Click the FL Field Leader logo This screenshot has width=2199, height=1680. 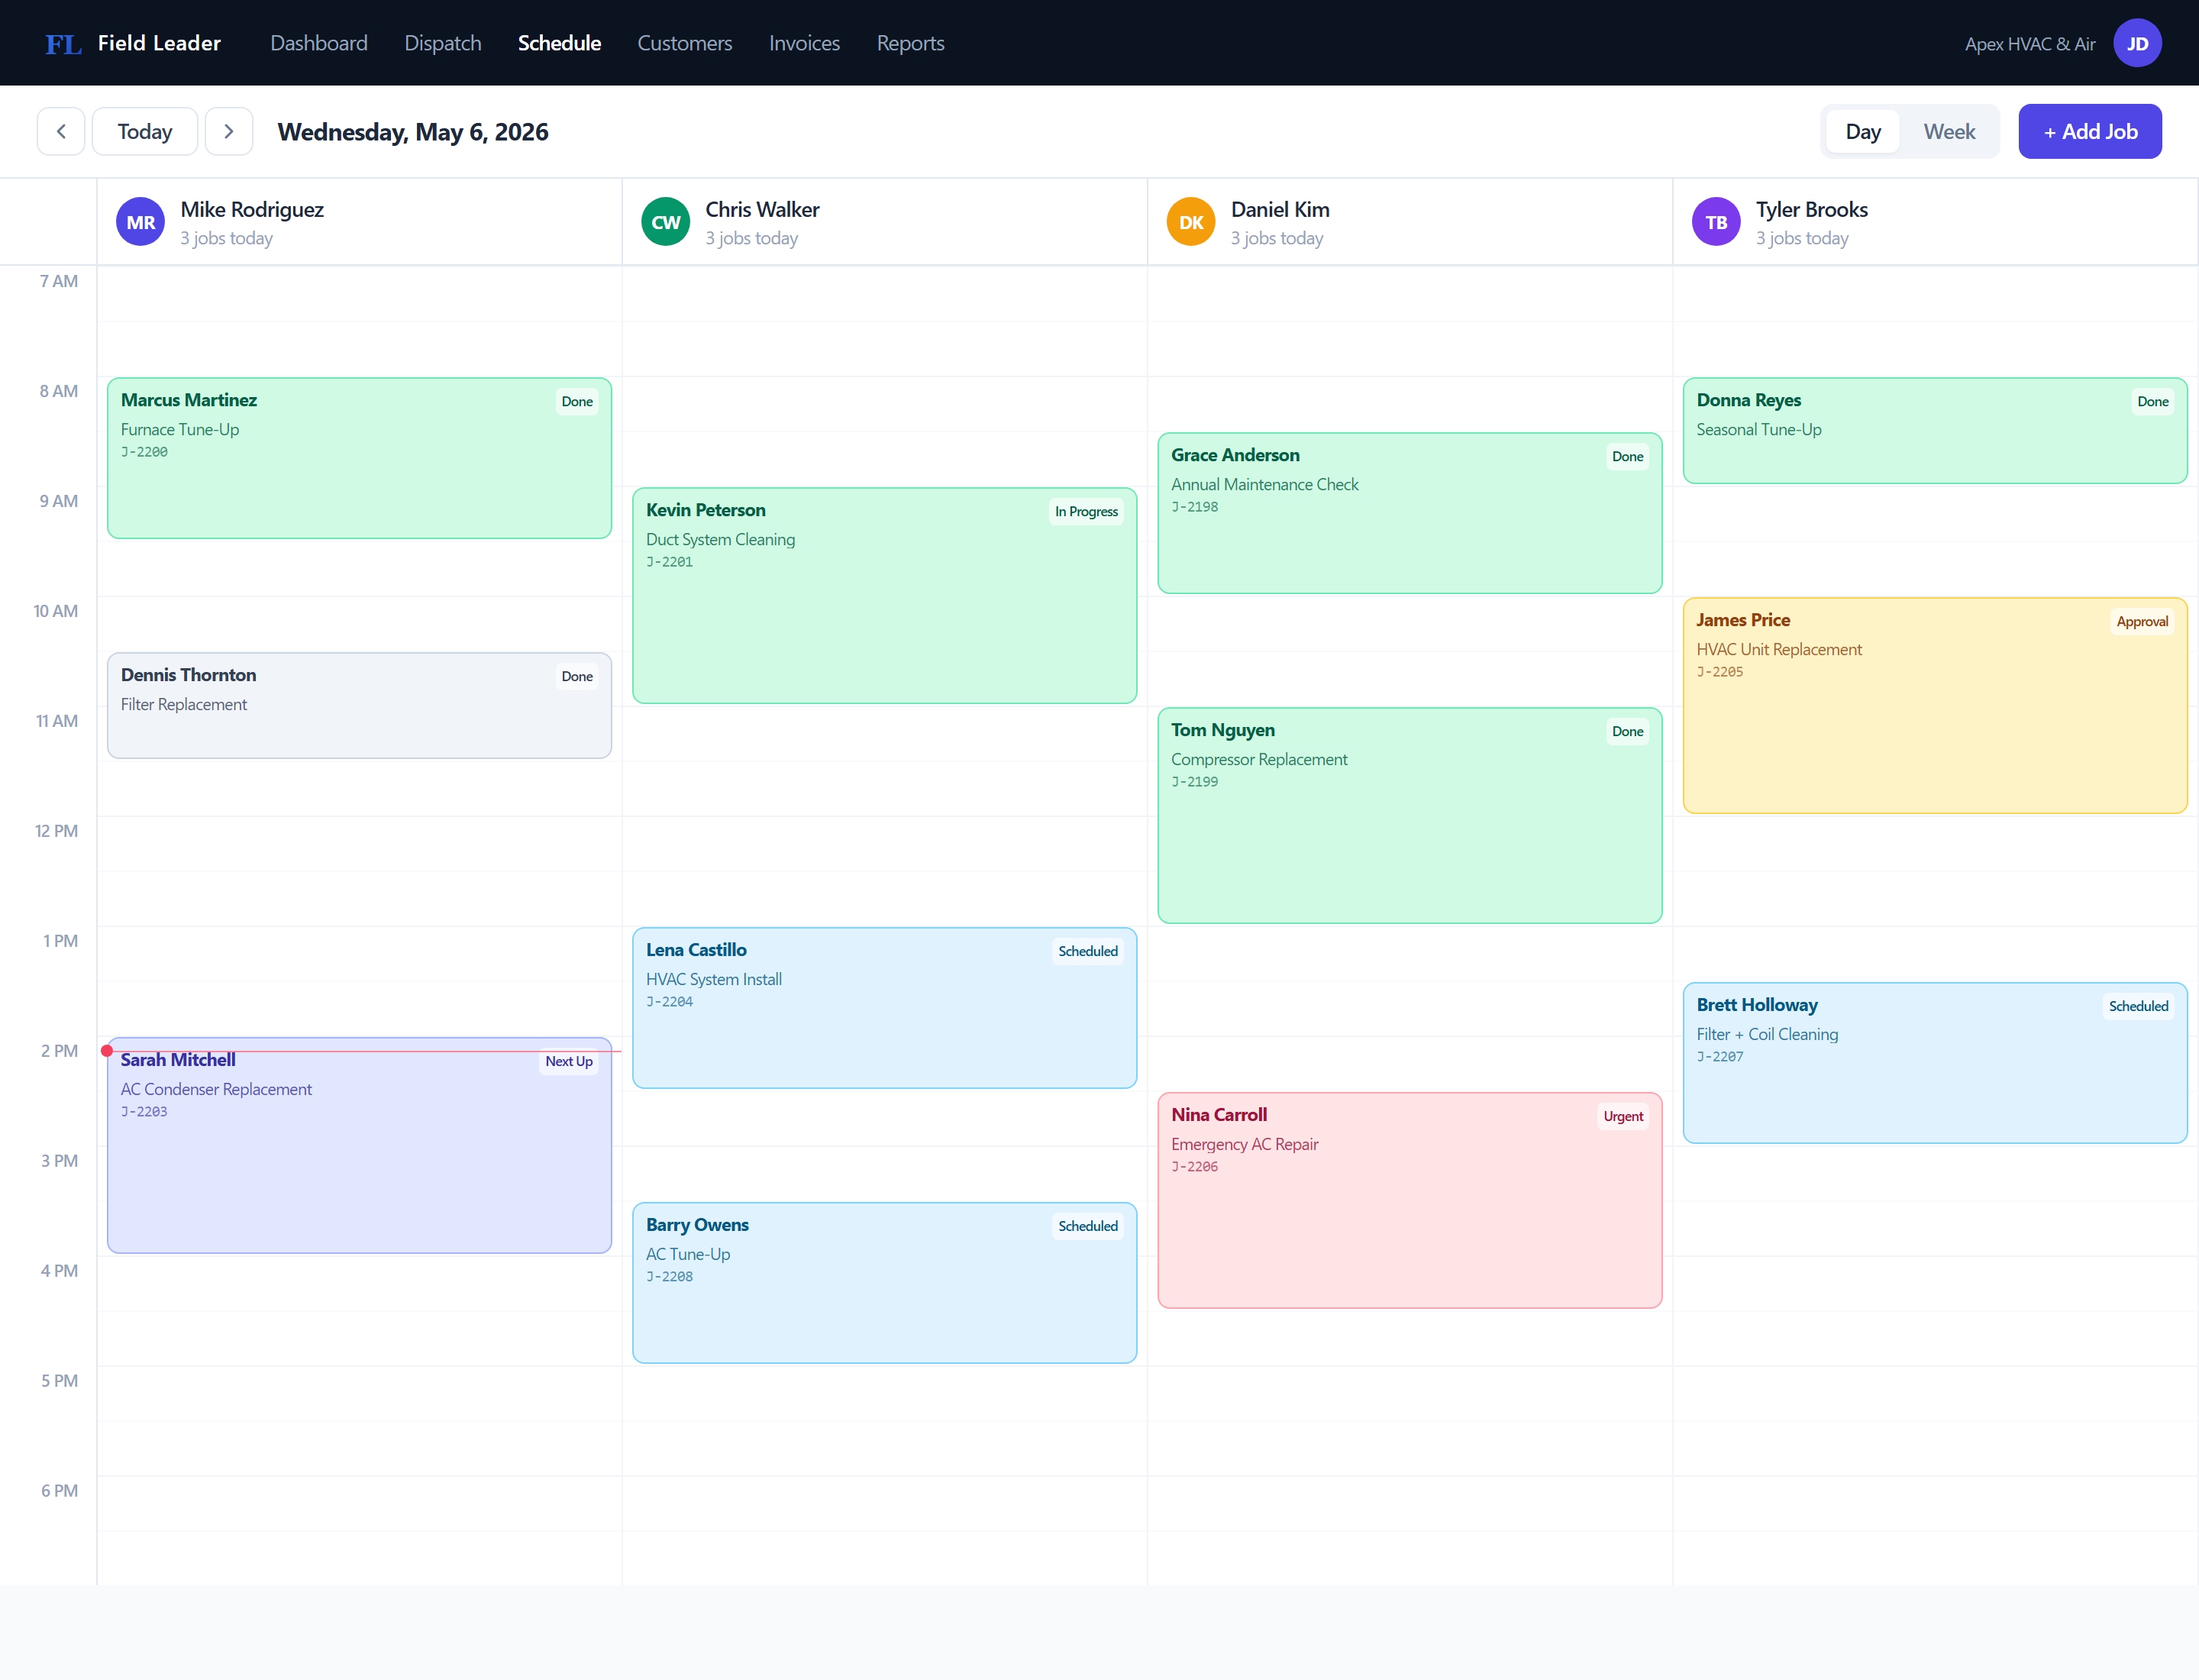pos(133,43)
